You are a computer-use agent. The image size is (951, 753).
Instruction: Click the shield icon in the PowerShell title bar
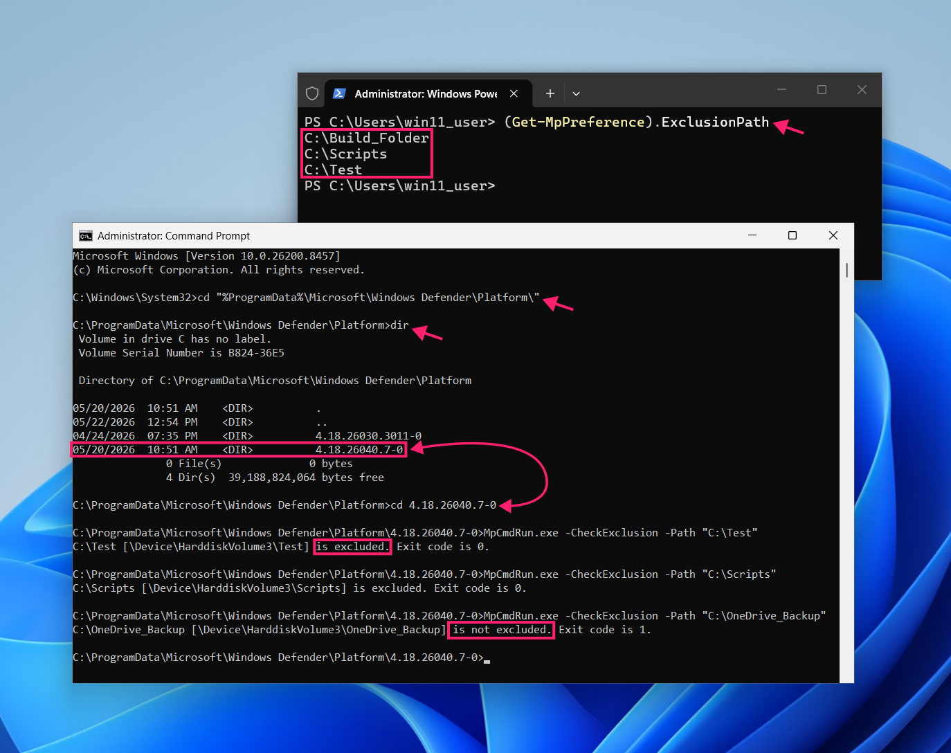312,93
